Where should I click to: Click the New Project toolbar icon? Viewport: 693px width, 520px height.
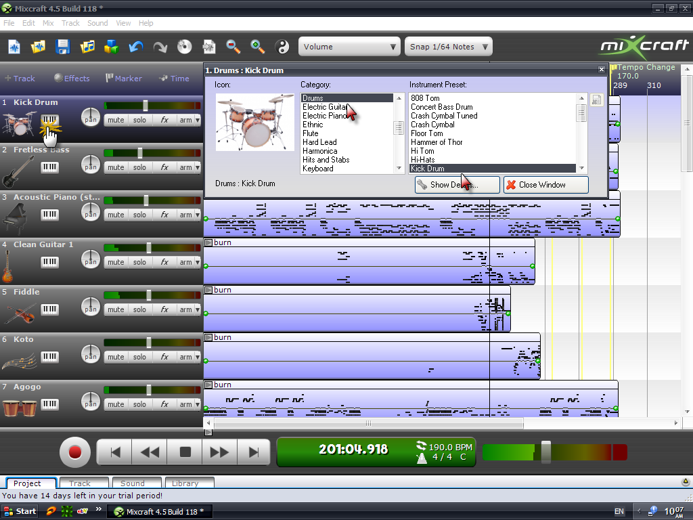pos(14,47)
